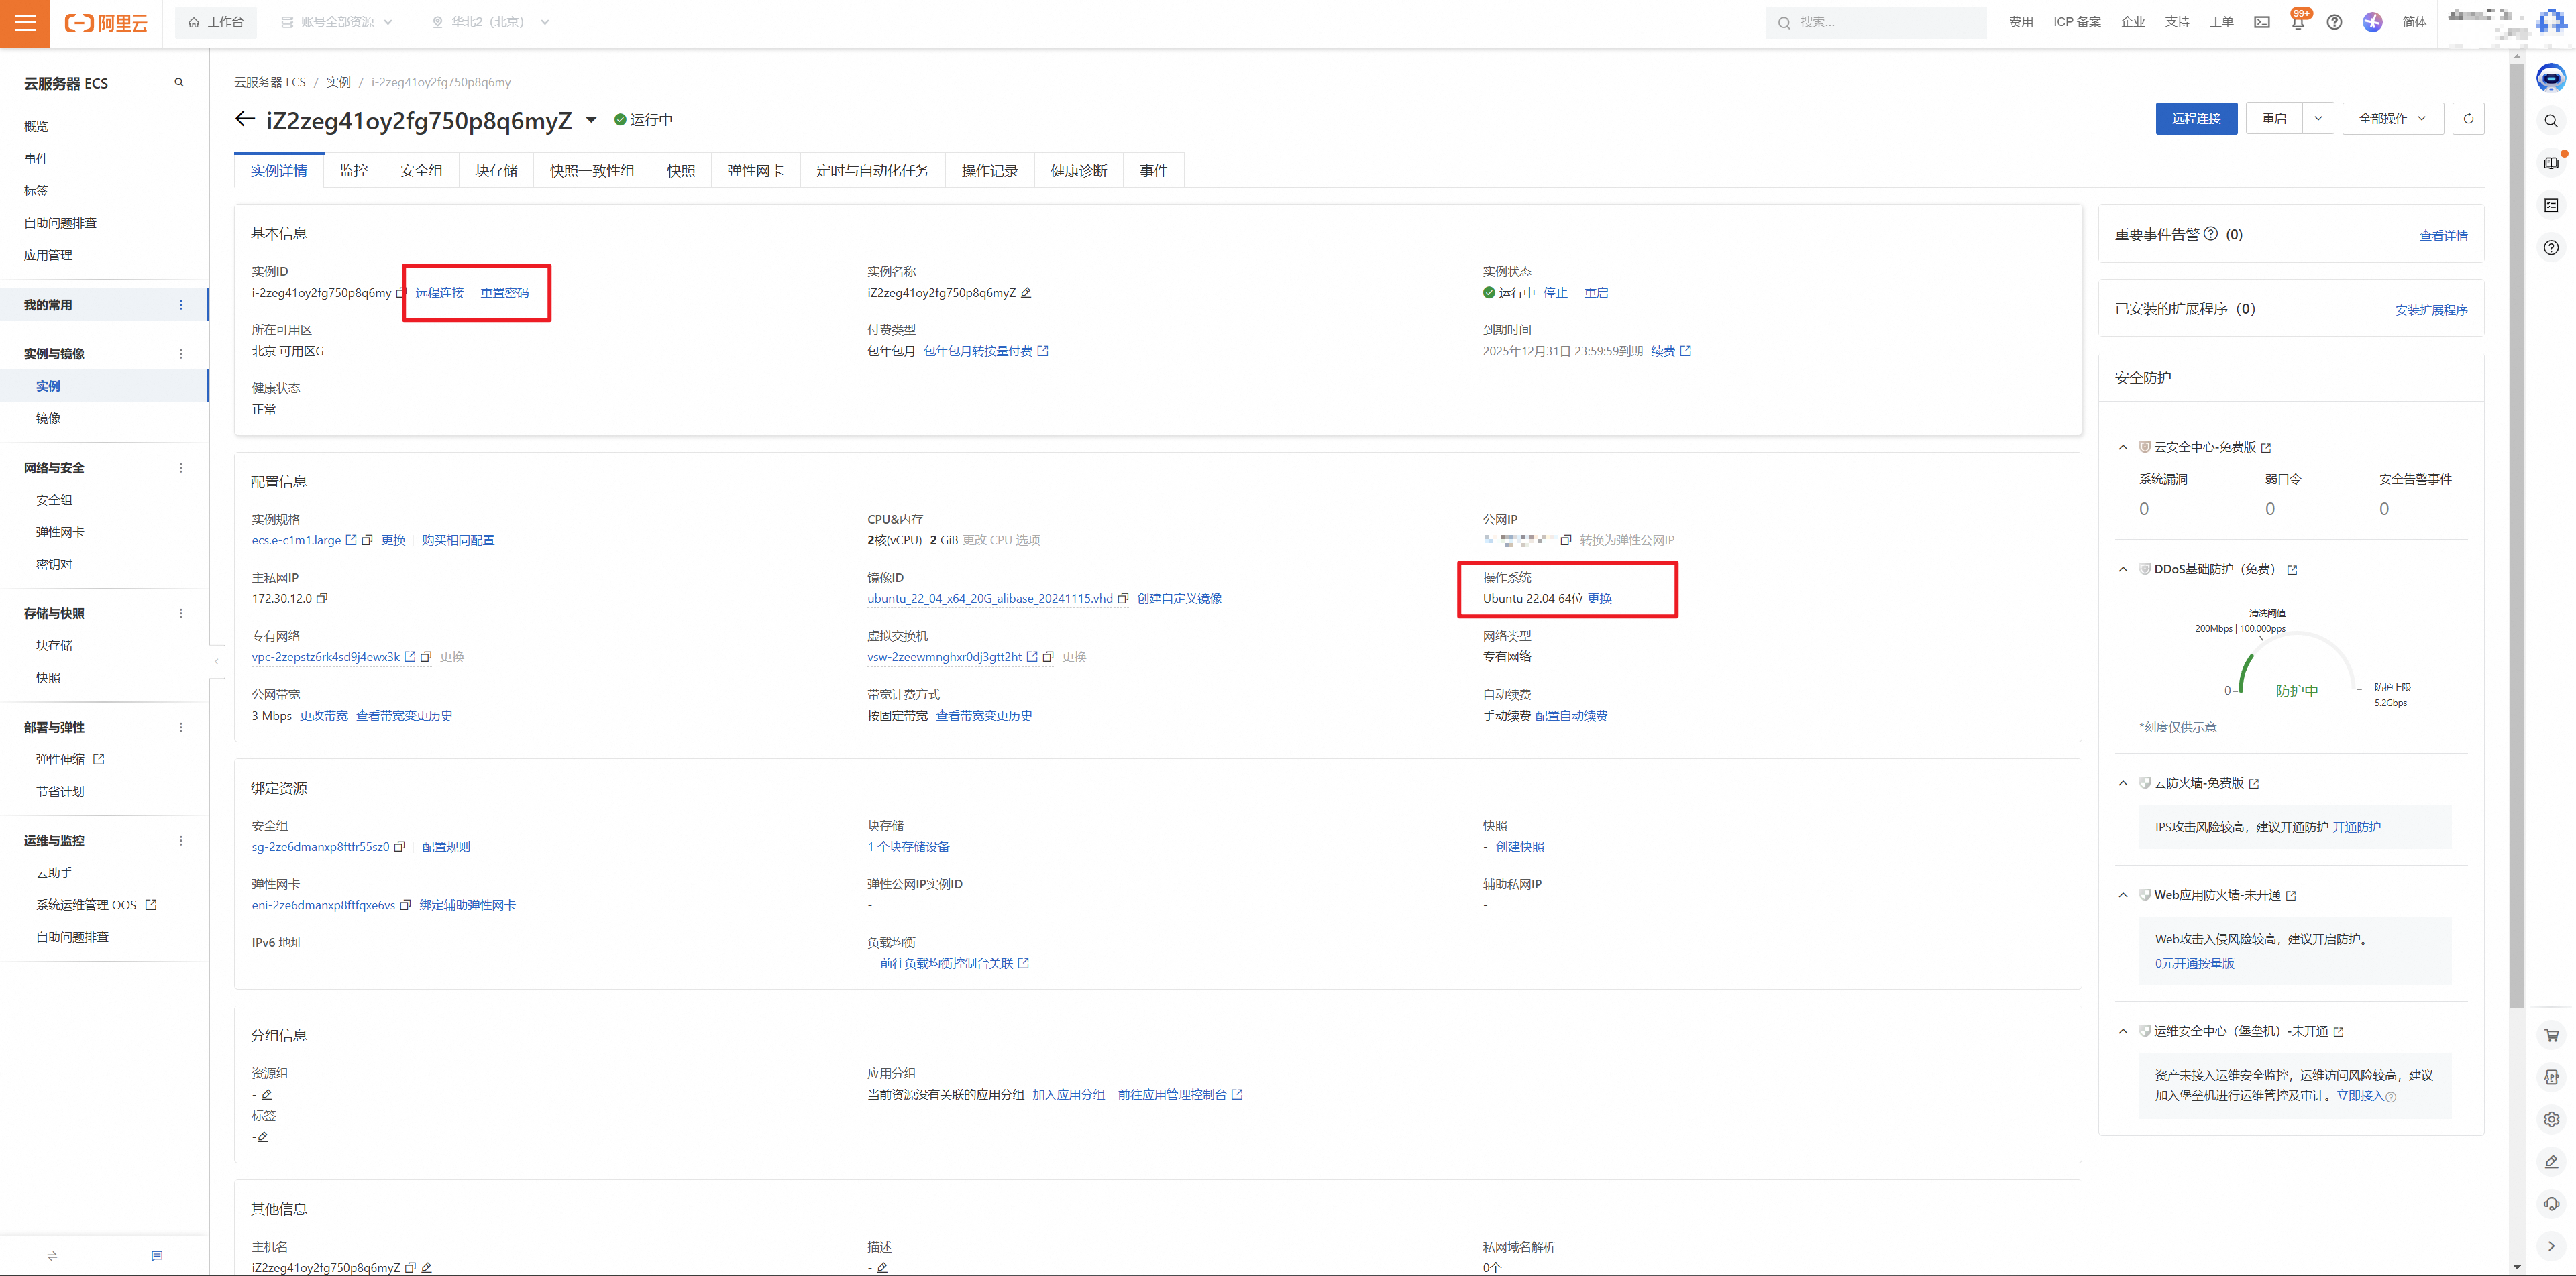The height and width of the screenshot is (1276, 2576).
Task: Open the instance name switcher dropdown arrow
Action: [x=591, y=120]
